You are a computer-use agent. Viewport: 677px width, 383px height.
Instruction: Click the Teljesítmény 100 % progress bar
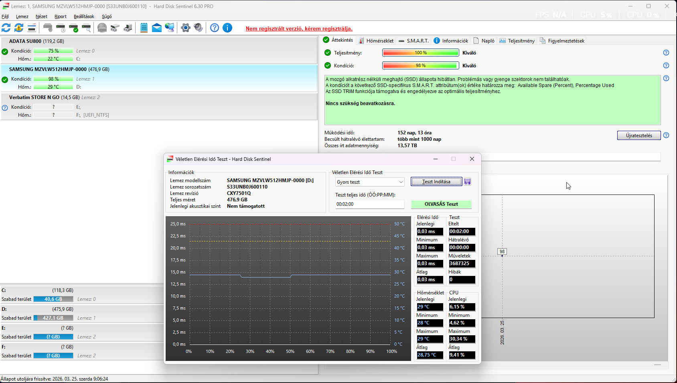(420, 53)
